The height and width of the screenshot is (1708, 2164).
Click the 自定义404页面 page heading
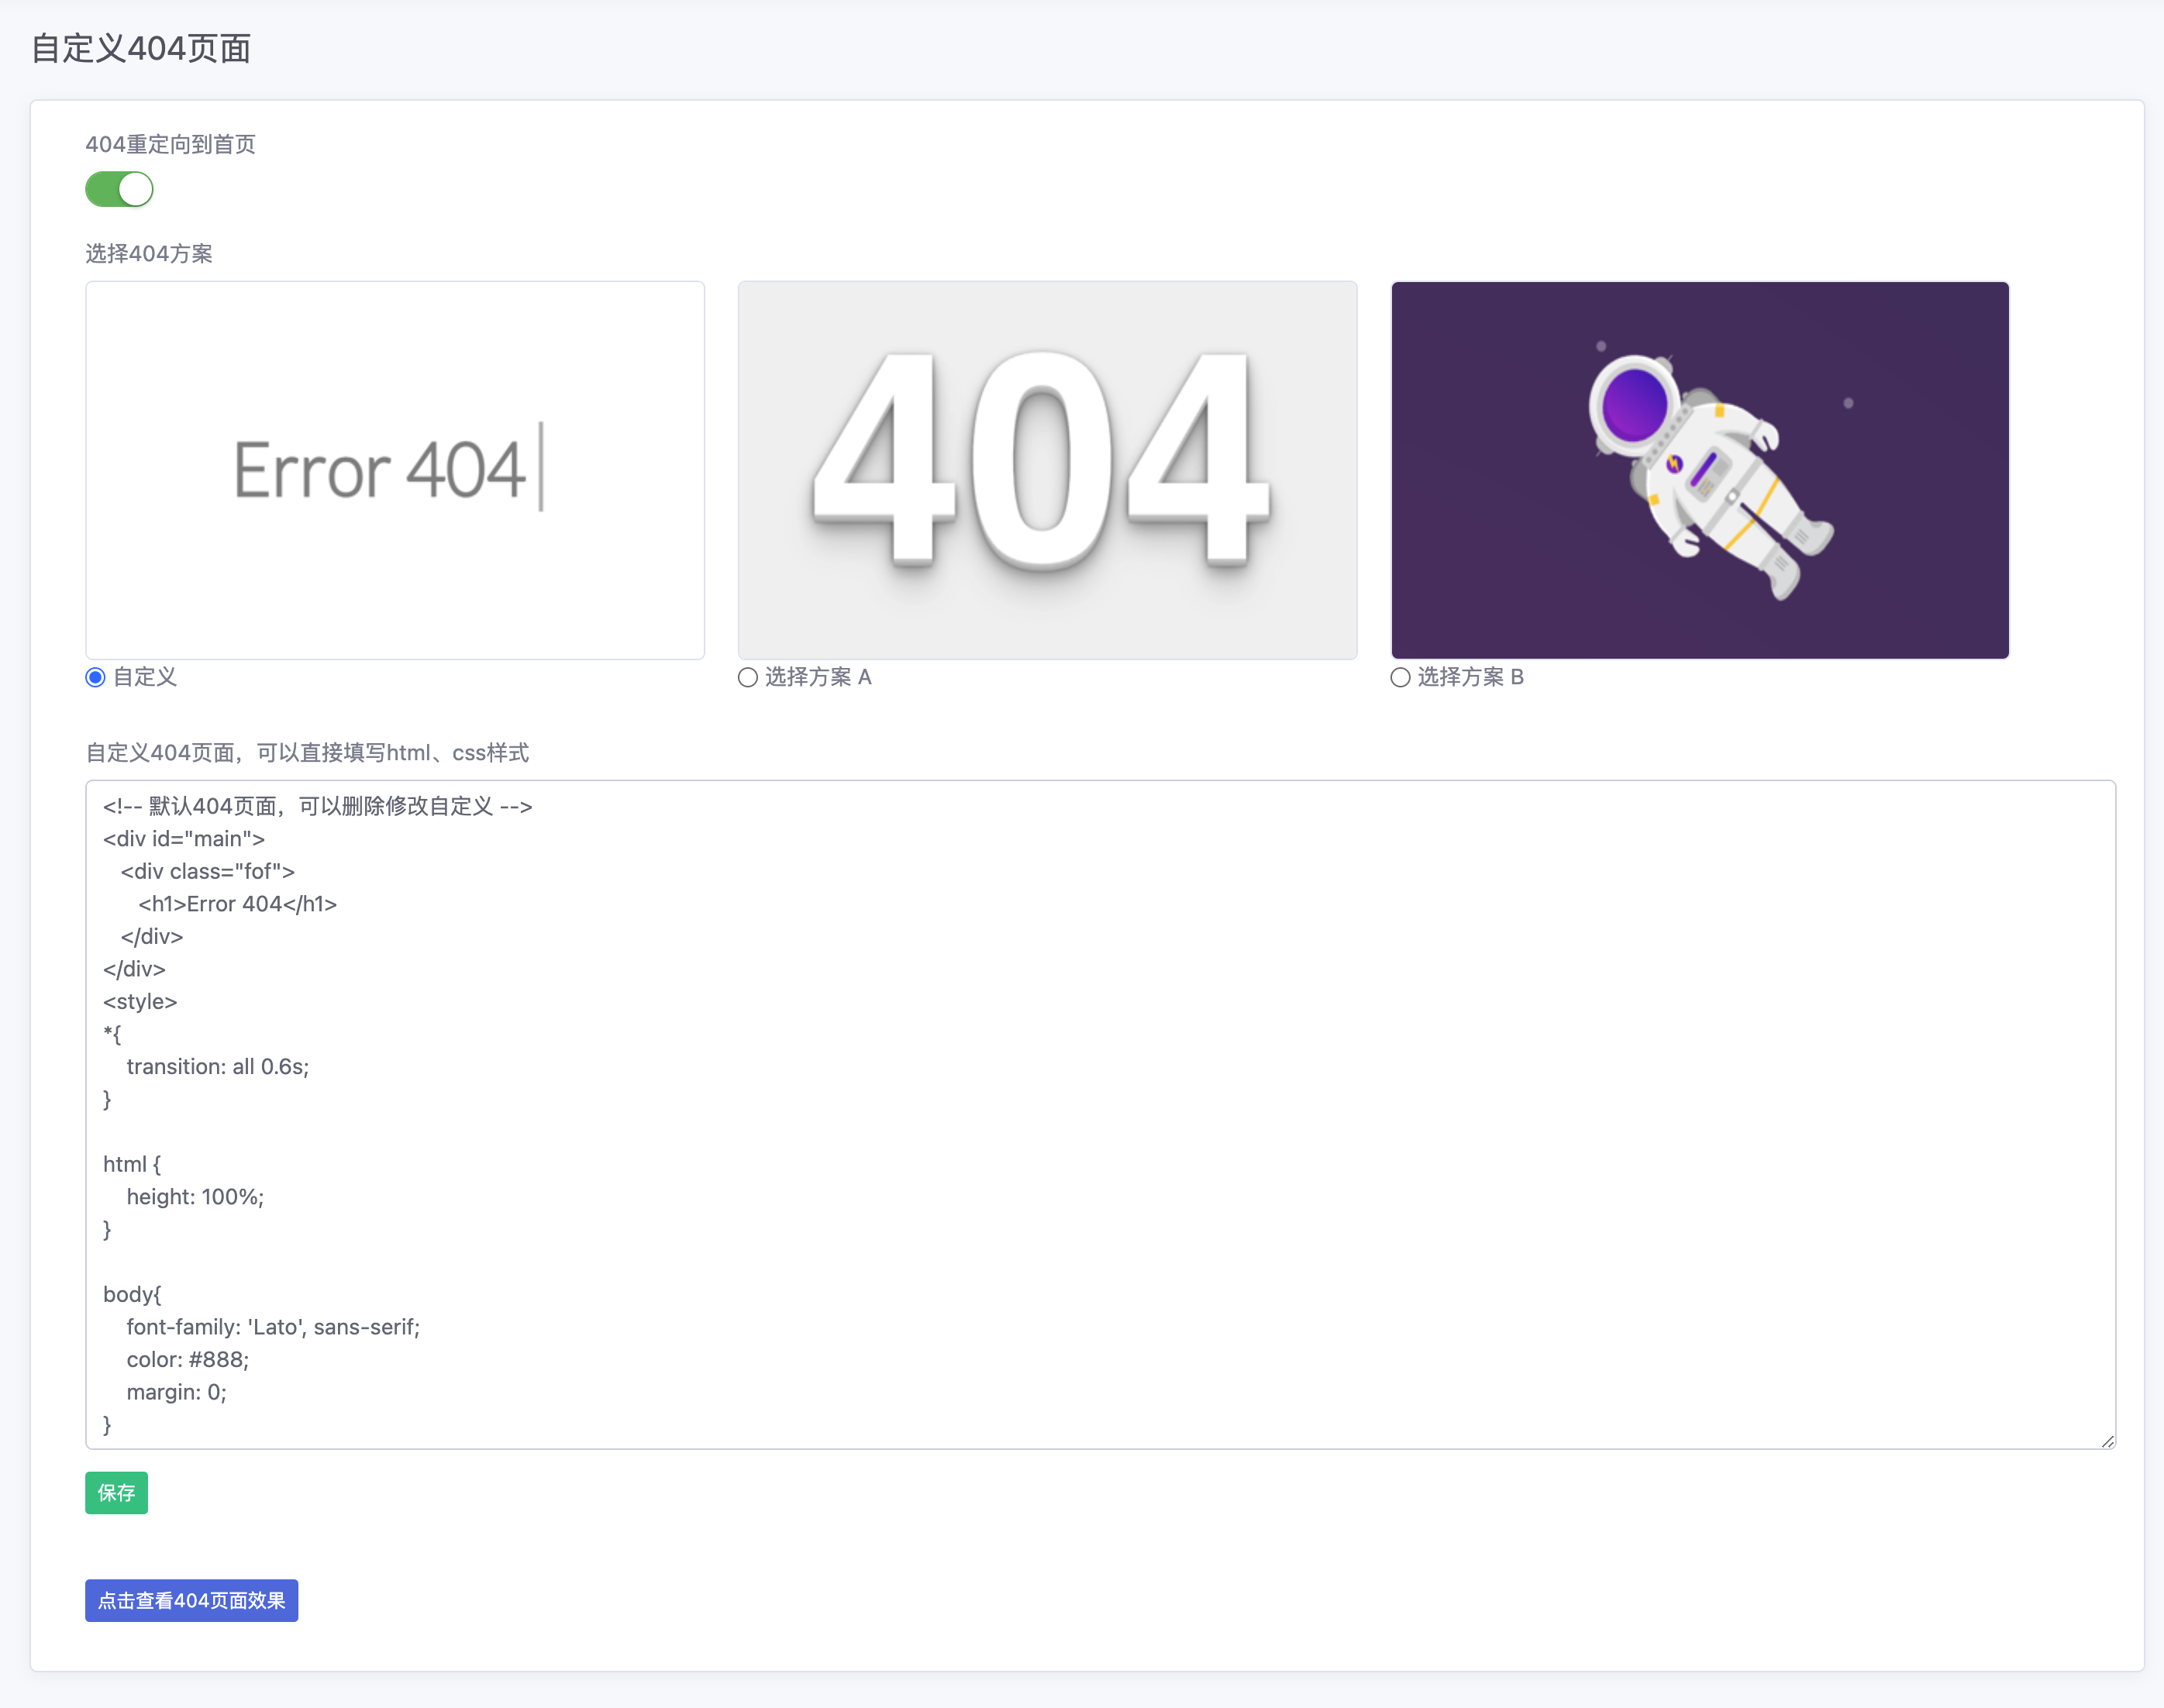click(141, 48)
